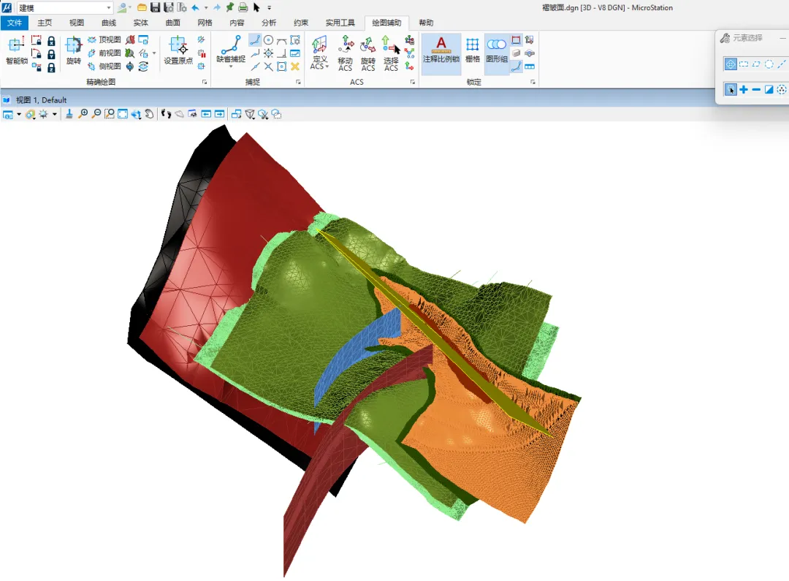Toggle the 图形组 graphic group lock
The height and width of the screenshot is (581, 789).
click(x=497, y=51)
